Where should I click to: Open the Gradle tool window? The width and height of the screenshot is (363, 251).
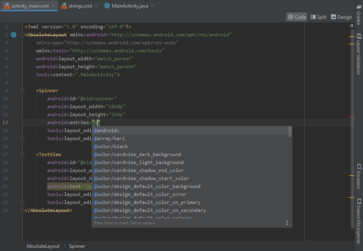coord(359,15)
